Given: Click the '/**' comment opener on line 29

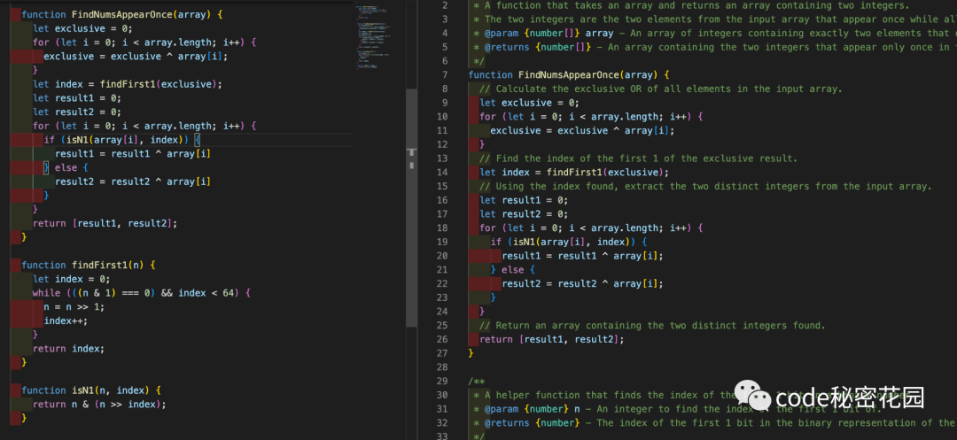Looking at the screenshot, I should [476, 382].
